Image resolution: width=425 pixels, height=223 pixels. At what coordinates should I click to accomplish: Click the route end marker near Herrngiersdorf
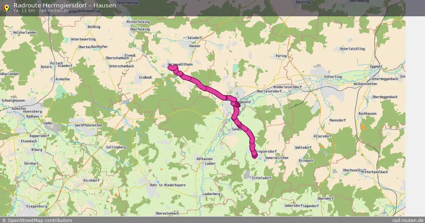(x=255, y=156)
